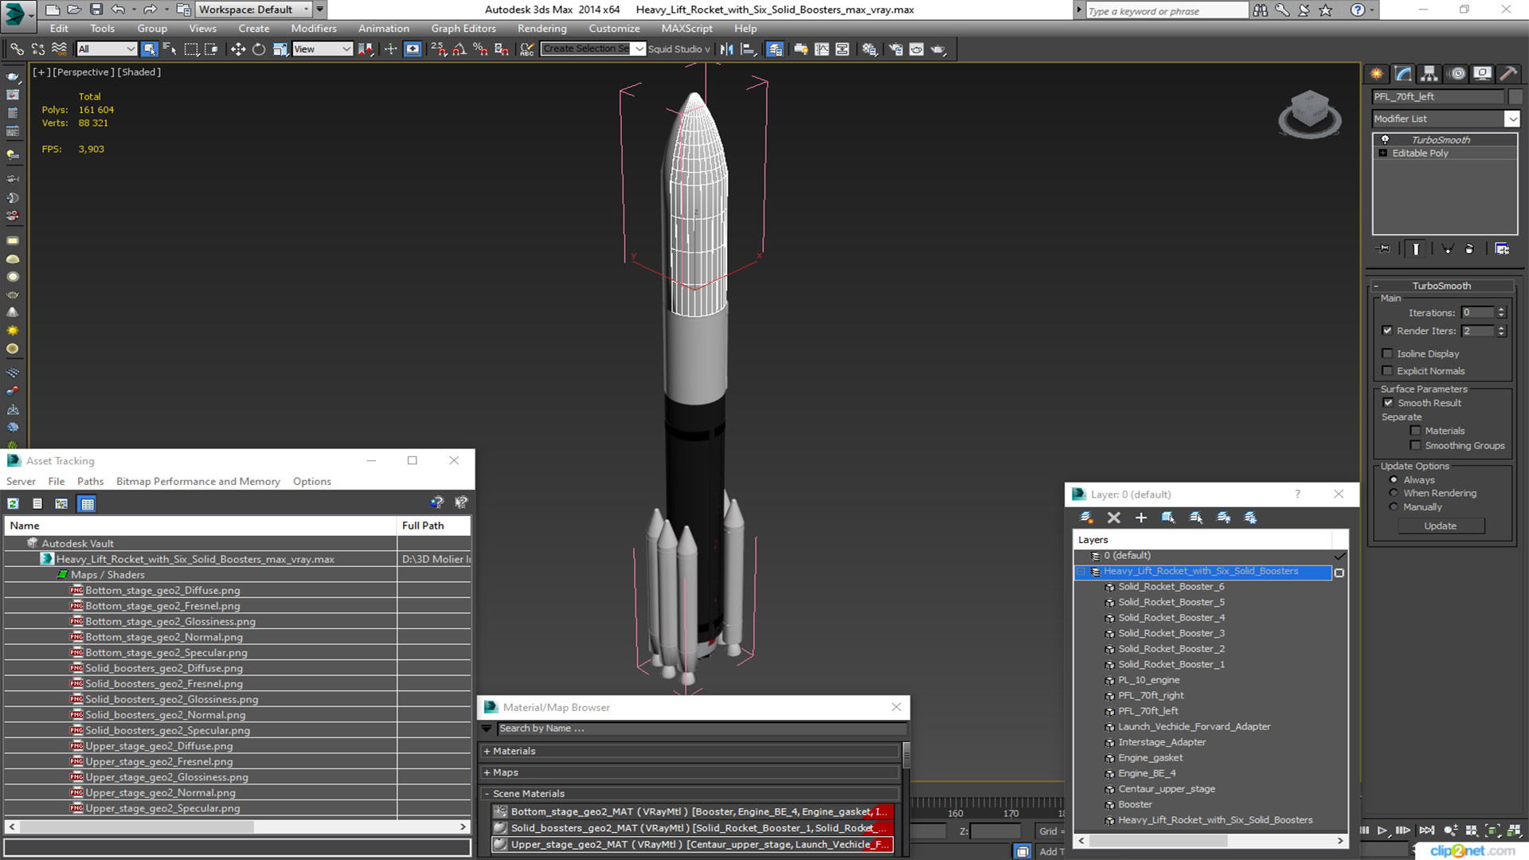1529x860 pixels.
Task: Click Delete layer X icon in Layer dialog
Action: [x=1114, y=518]
